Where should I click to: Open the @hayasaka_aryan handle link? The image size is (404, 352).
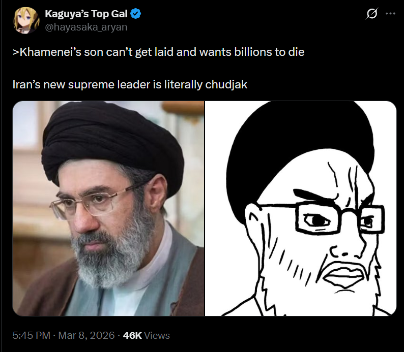[86, 27]
